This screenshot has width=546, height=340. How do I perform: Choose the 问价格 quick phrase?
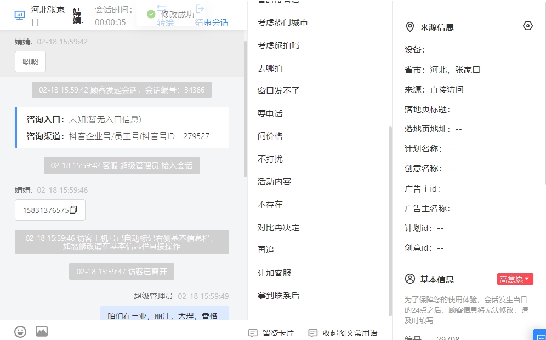270,136
